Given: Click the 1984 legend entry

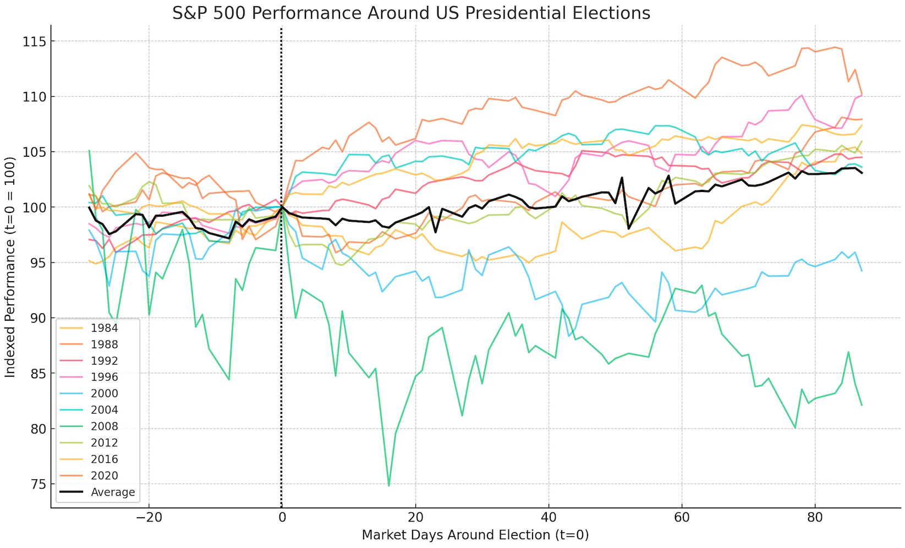Looking at the screenshot, I should click(104, 328).
